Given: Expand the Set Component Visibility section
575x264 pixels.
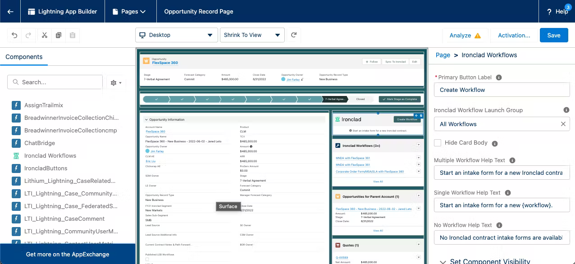Looking at the screenshot, I should point(485,261).
